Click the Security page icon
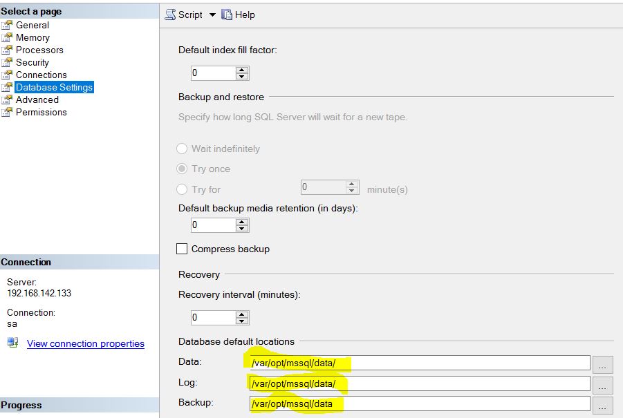This screenshot has width=623, height=418. pos(8,62)
